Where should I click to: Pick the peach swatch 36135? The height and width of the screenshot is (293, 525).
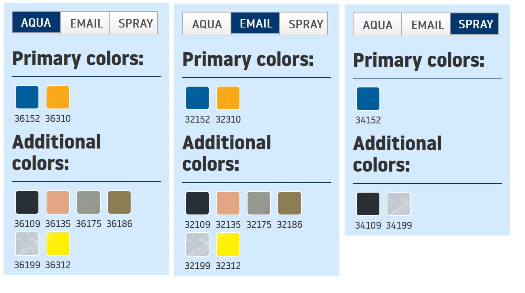click(x=58, y=202)
